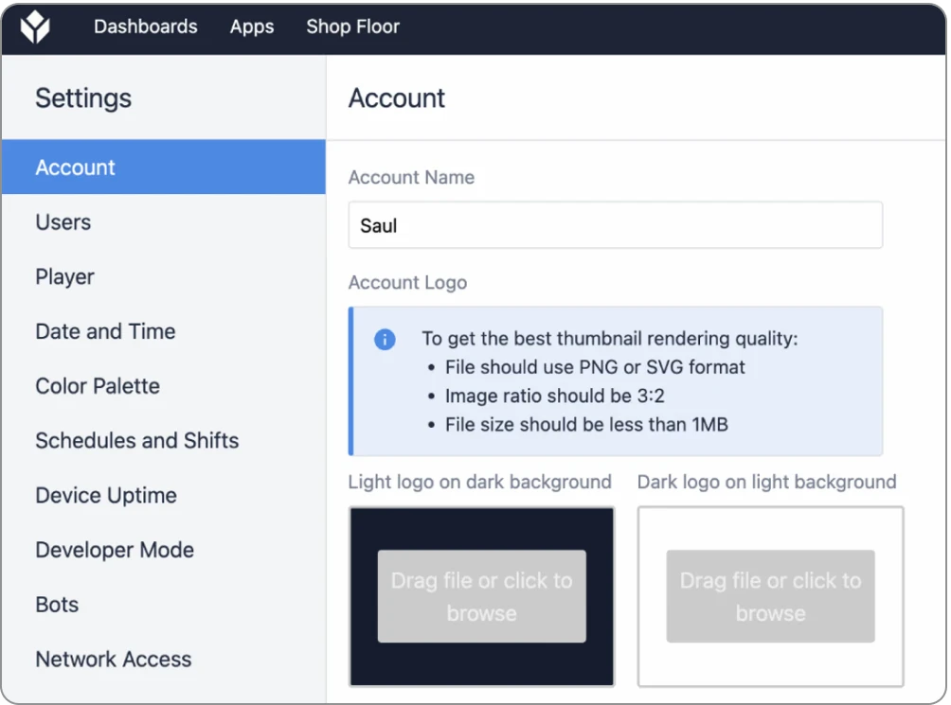Open Date and Time settings
Image resolution: width=951 pixels, height=705 pixels.
(105, 332)
